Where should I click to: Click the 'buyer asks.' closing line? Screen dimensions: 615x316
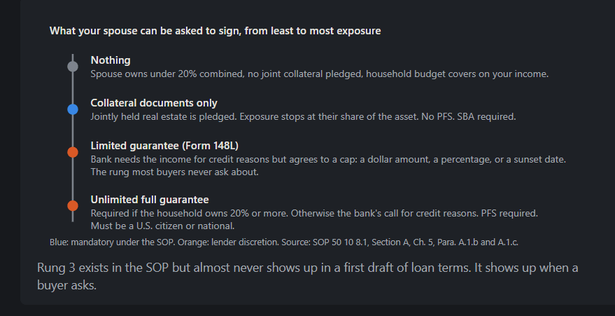[x=66, y=285]
